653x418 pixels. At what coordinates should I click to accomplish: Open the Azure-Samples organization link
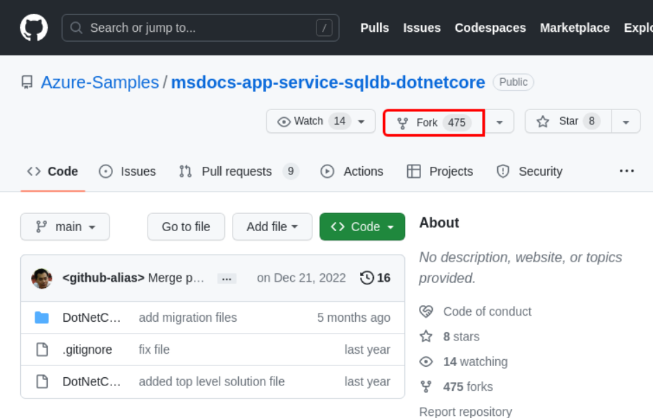click(x=100, y=82)
